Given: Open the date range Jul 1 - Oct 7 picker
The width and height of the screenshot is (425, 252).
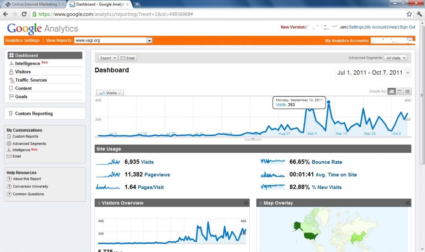Looking at the screenshot, I should pyautogui.click(x=373, y=72).
